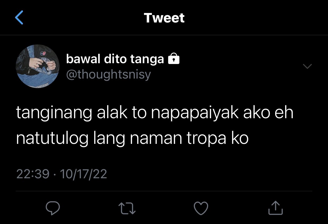
Task: Expand the tweet options chevron
Action: click(x=307, y=66)
